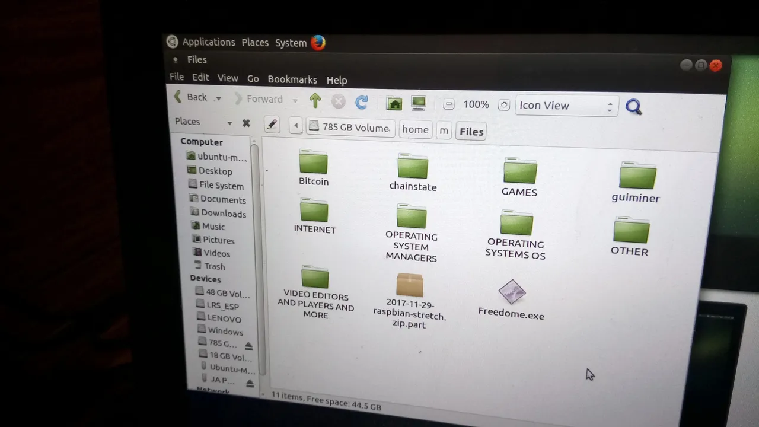The width and height of the screenshot is (759, 427).
Task: Reload the current folder
Action: pos(362,102)
